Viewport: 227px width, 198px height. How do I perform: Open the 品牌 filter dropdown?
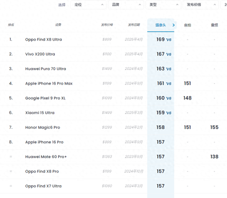point(126,5)
